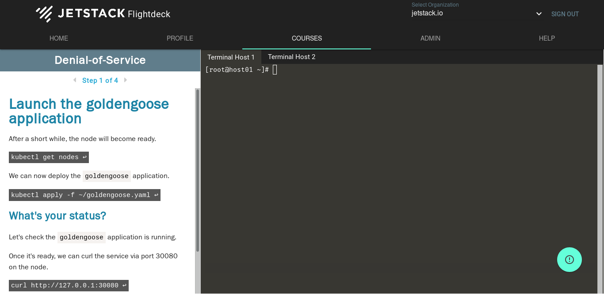Execute the 'curl http://127.0.0.1:30080' snippet
604x294 pixels.
pyautogui.click(x=69, y=285)
